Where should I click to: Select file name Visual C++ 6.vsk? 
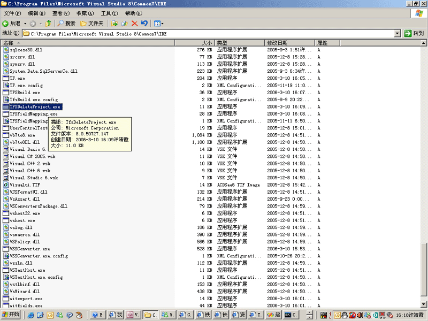[x=30, y=170]
